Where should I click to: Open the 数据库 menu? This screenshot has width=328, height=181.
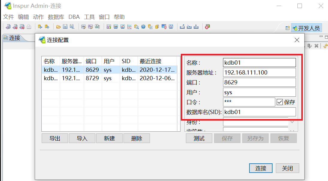tap(56, 17)
